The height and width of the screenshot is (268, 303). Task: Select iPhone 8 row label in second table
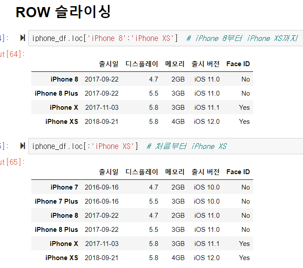(x=64, y=215)
